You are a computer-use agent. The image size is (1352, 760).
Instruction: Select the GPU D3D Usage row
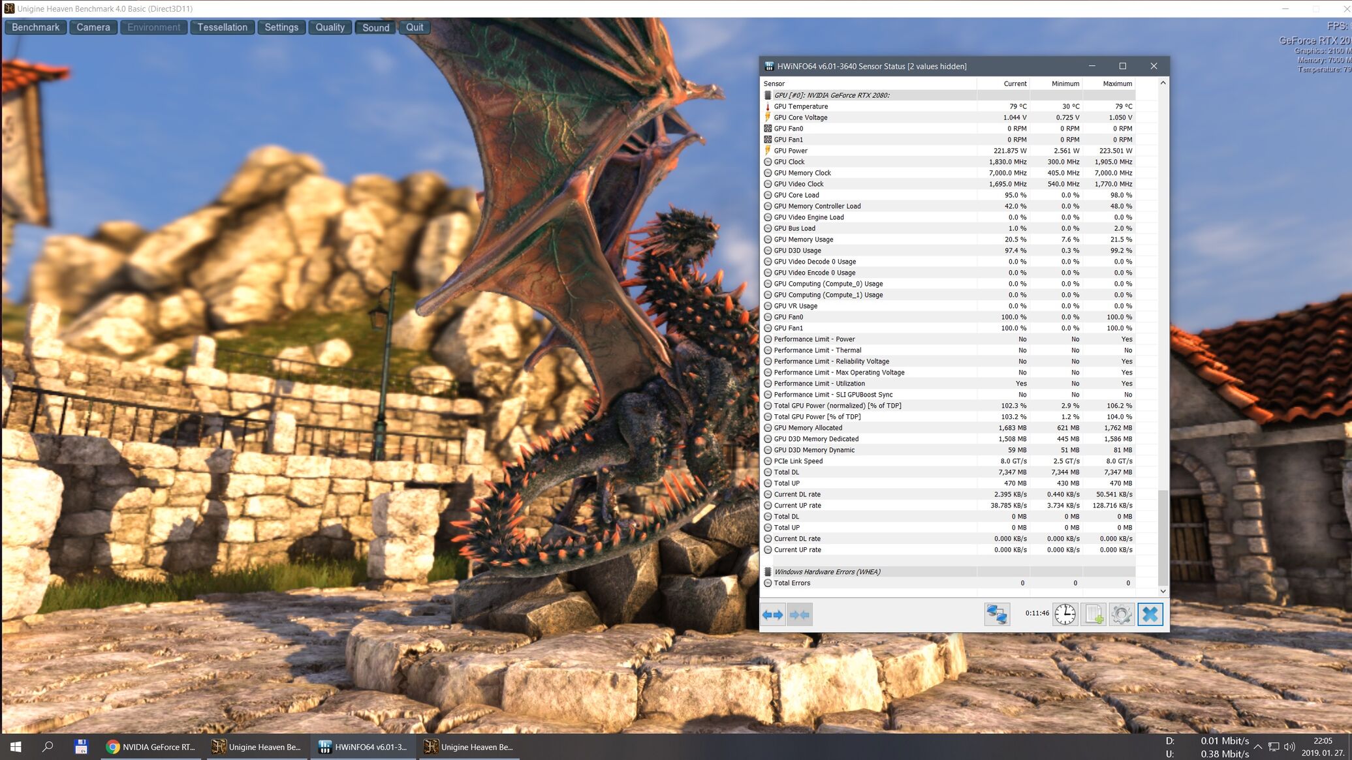point(948,251)
